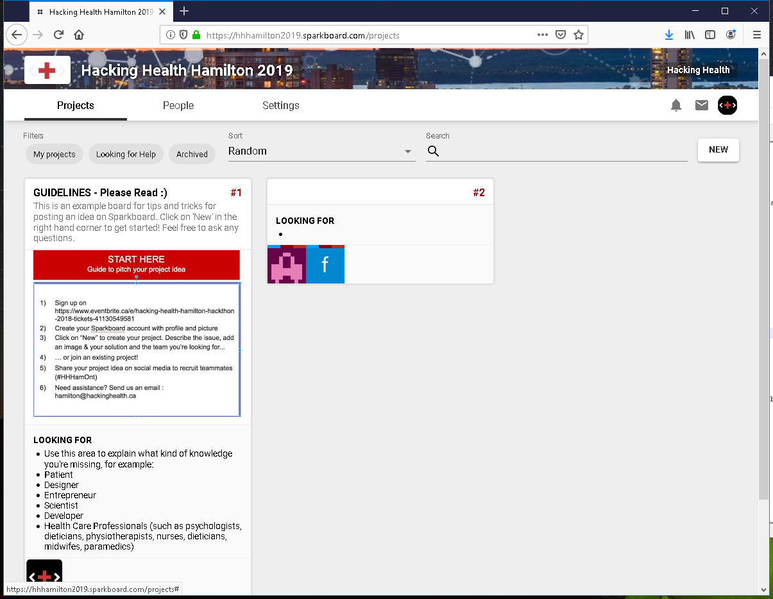Bookmark this page with the star icon

tap(579, 35)
